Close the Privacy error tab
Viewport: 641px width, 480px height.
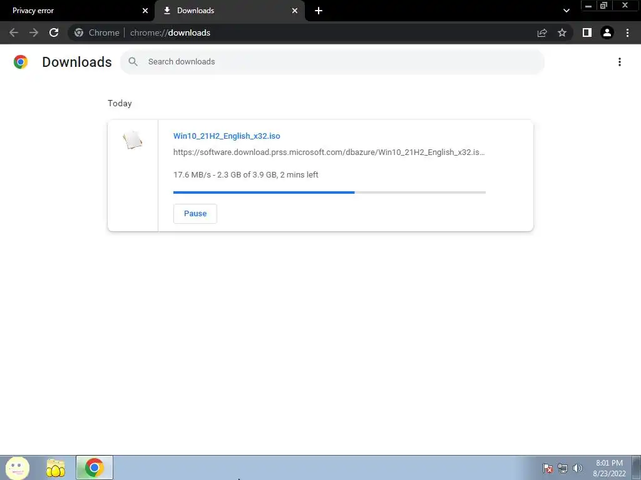[x=145, y=11]
